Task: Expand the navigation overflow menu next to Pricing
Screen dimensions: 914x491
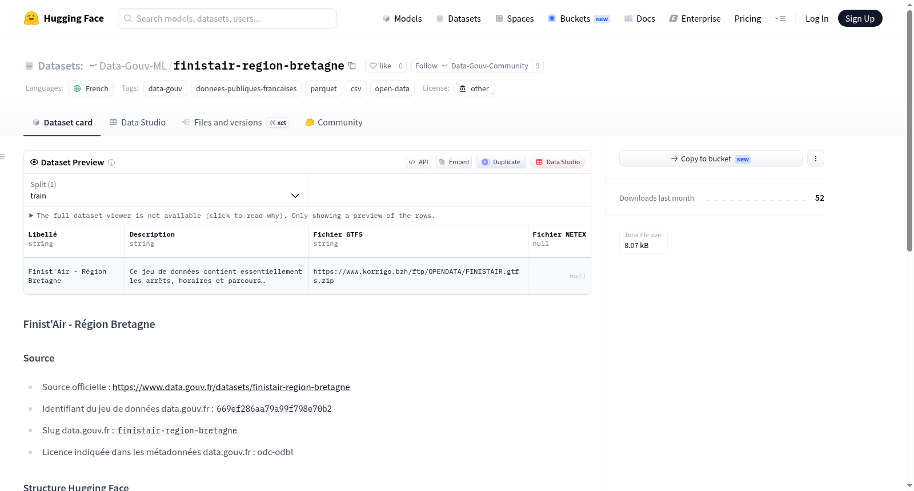Action: click(780, 18)
